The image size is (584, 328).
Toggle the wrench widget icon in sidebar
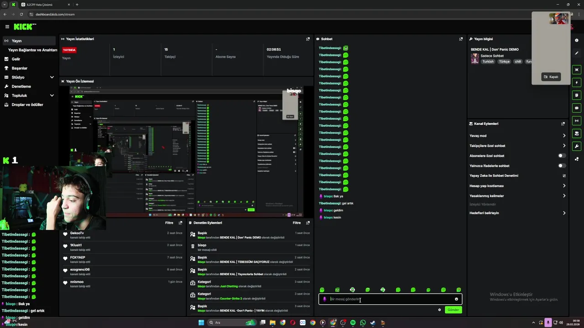click(577, 146)
